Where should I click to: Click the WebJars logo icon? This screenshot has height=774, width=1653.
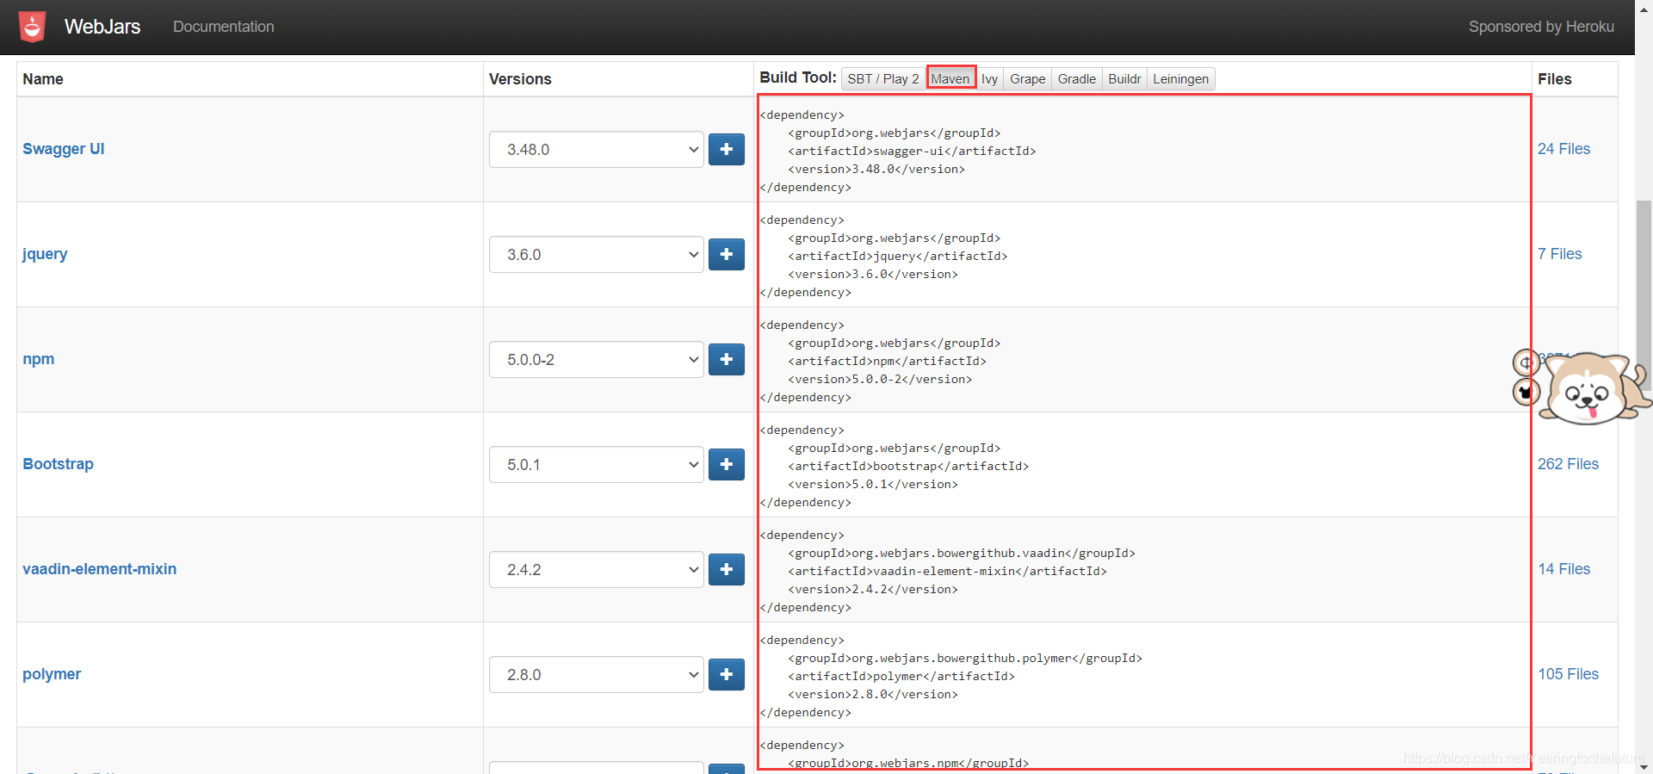32,27
